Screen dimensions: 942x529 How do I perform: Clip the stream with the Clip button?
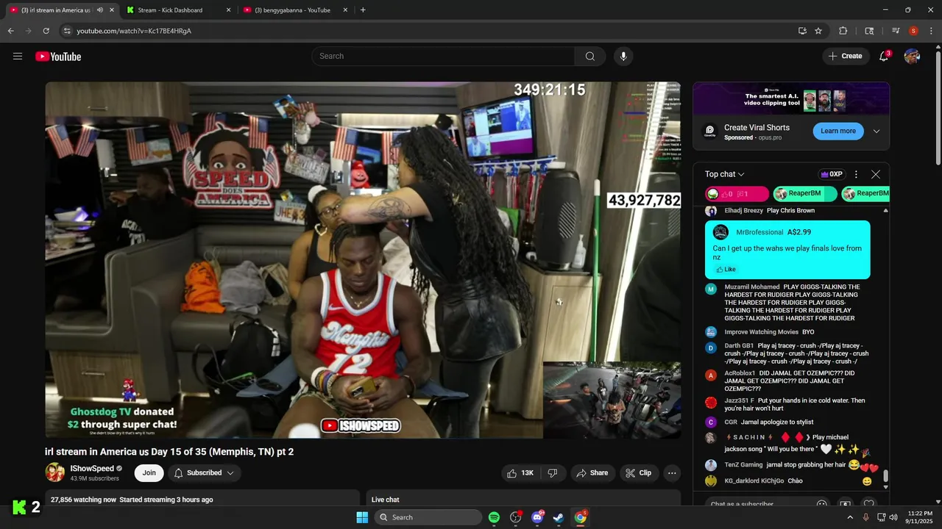[638, 473]
